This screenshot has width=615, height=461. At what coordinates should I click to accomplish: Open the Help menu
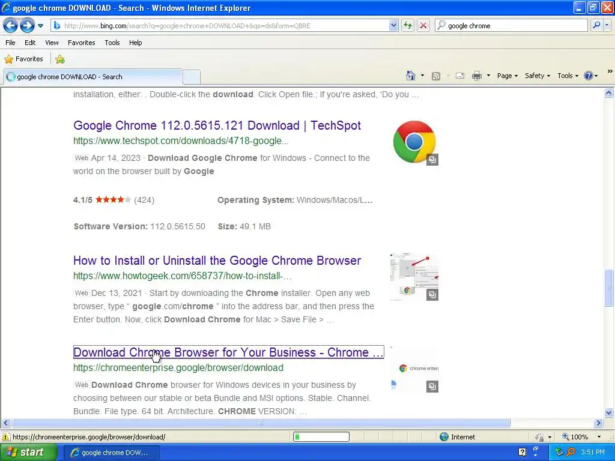pos(135,43)
